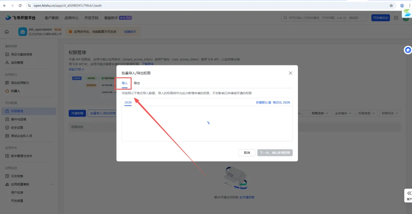Click the 成员管理 person icon
This screenshot has width=412, height=214.
[7, 63]
